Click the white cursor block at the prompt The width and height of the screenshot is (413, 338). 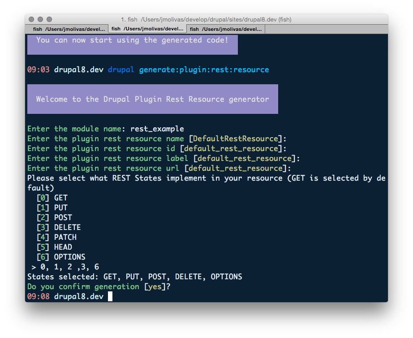[x=110, y=296]
